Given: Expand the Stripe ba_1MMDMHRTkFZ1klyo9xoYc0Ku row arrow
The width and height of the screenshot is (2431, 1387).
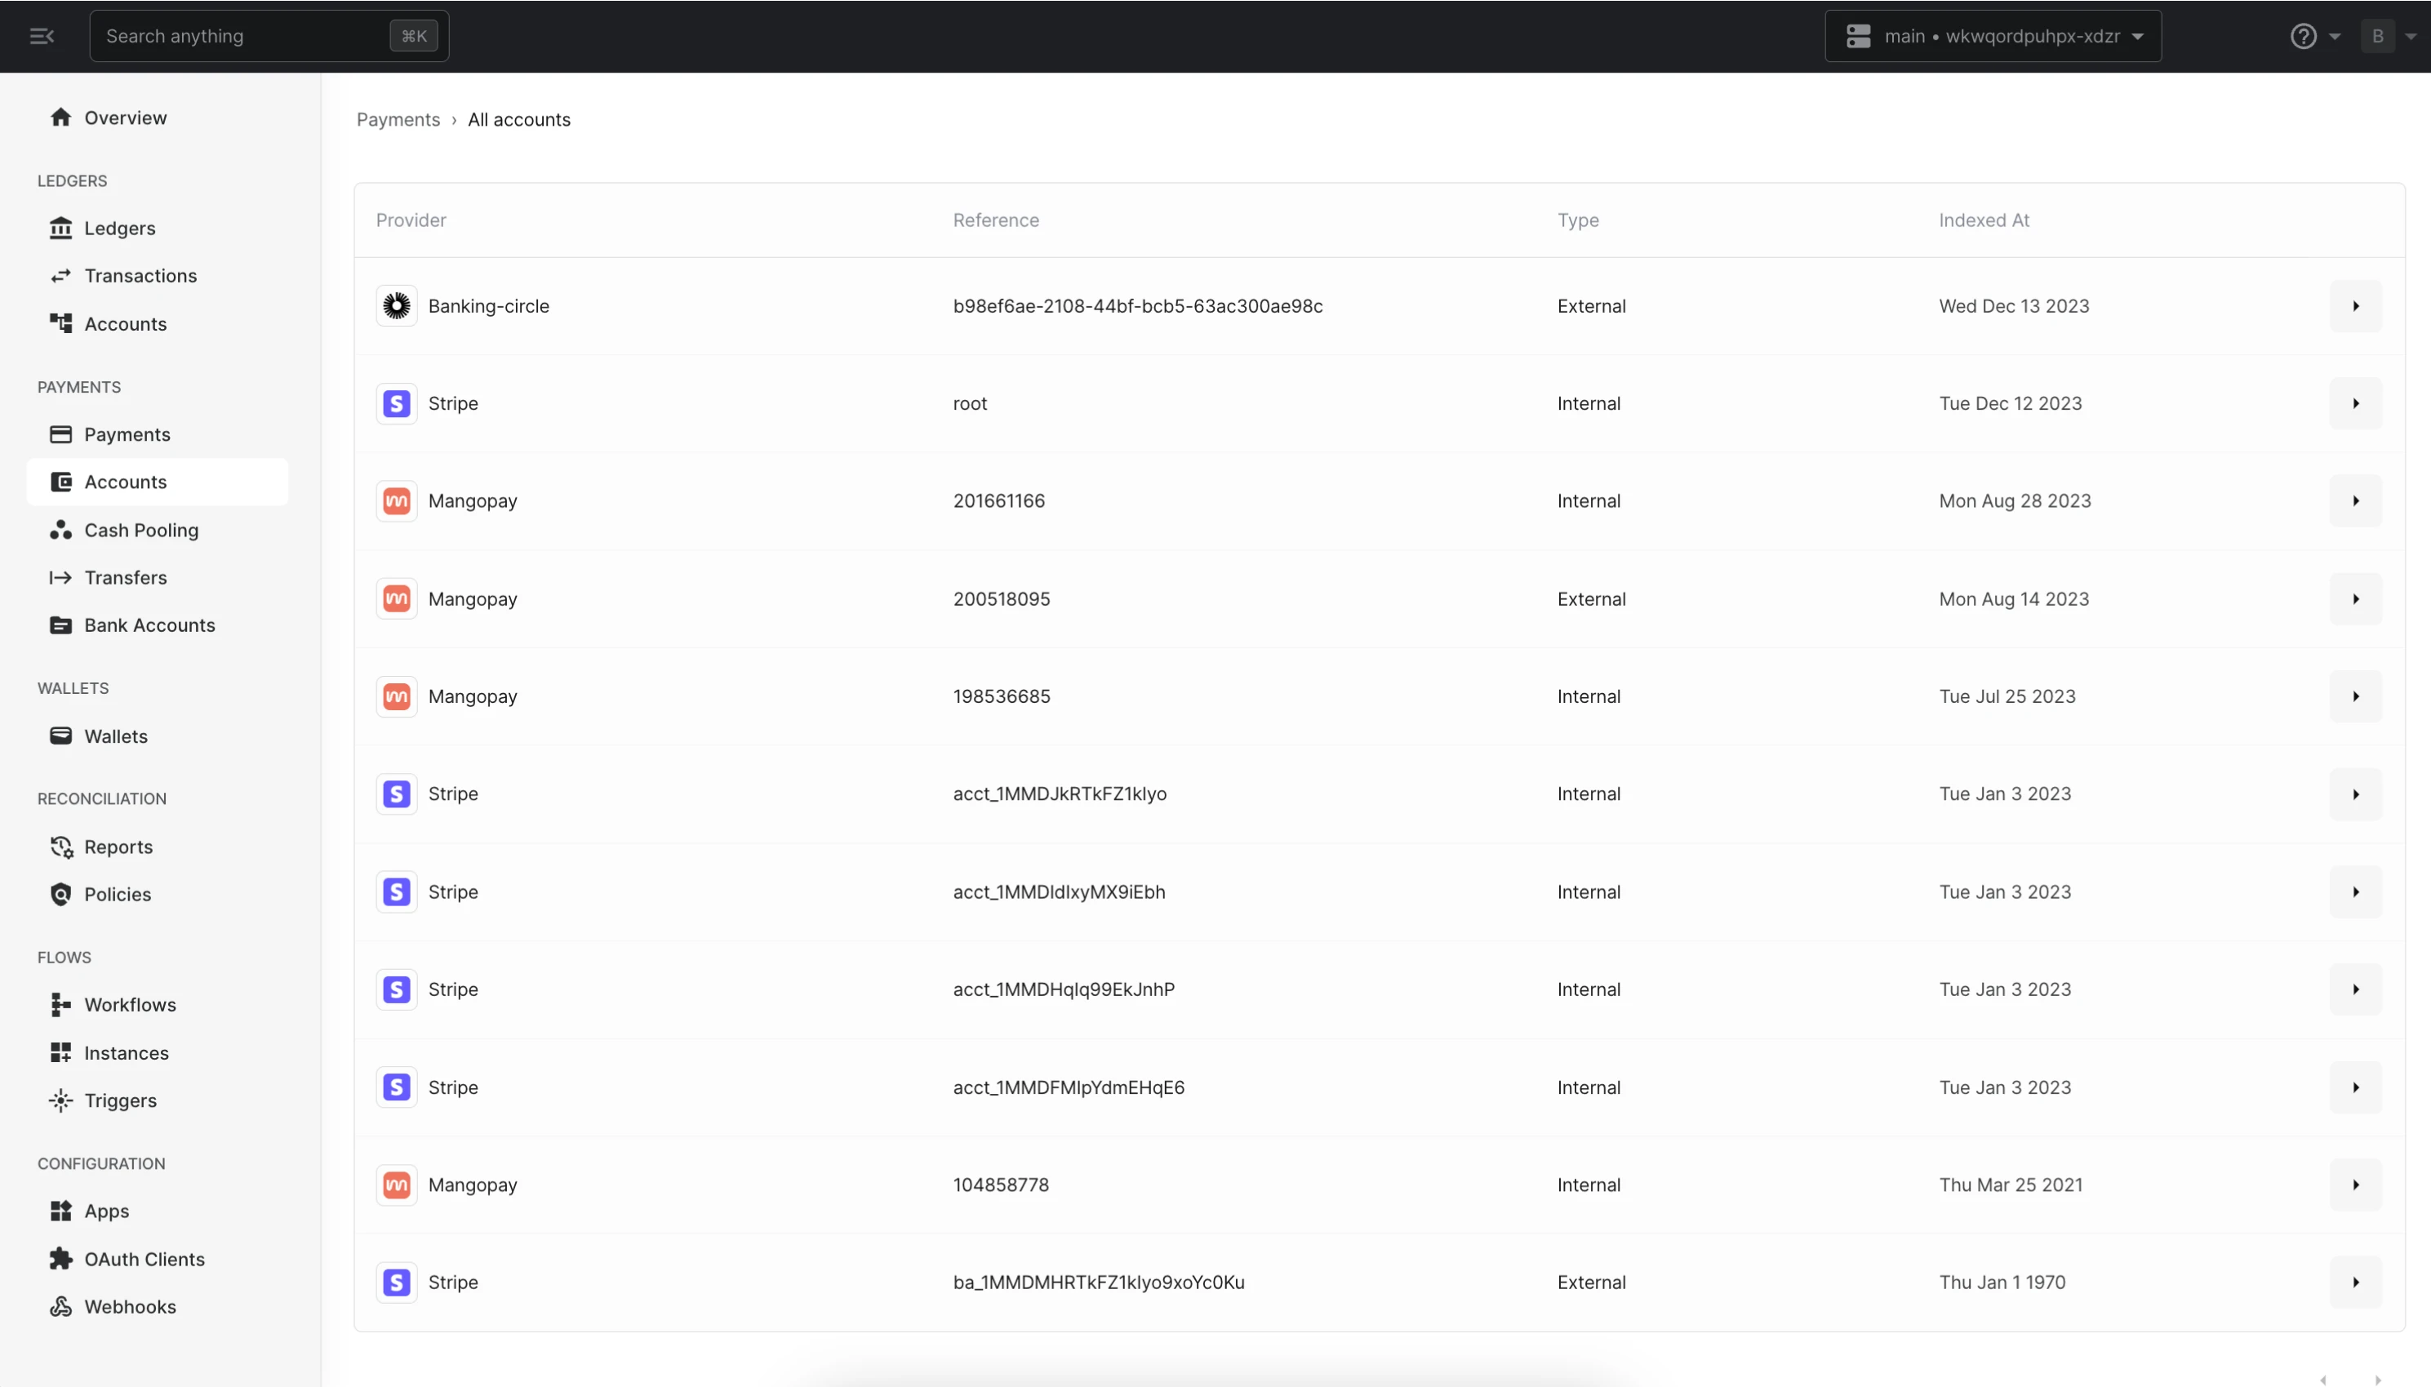Looking at the screenshot, I should click(x=2355, y=1283).
